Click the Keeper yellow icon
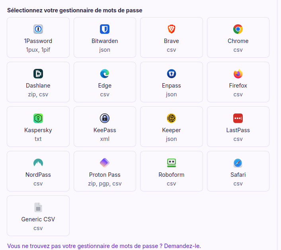This screenshot has height=250, width=281. [172, 118]
